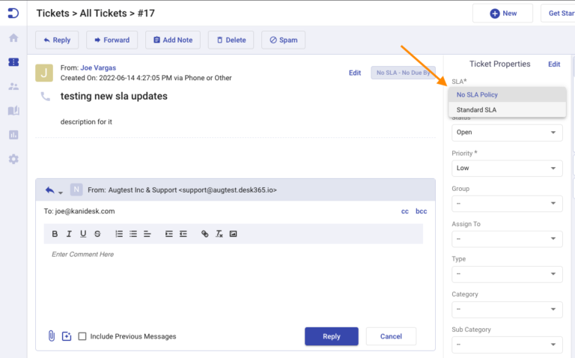The width and height of the screenshot is (575, 358).
Task: Open the Settings gear sidebar icon
Action: [x=13, y=159]
